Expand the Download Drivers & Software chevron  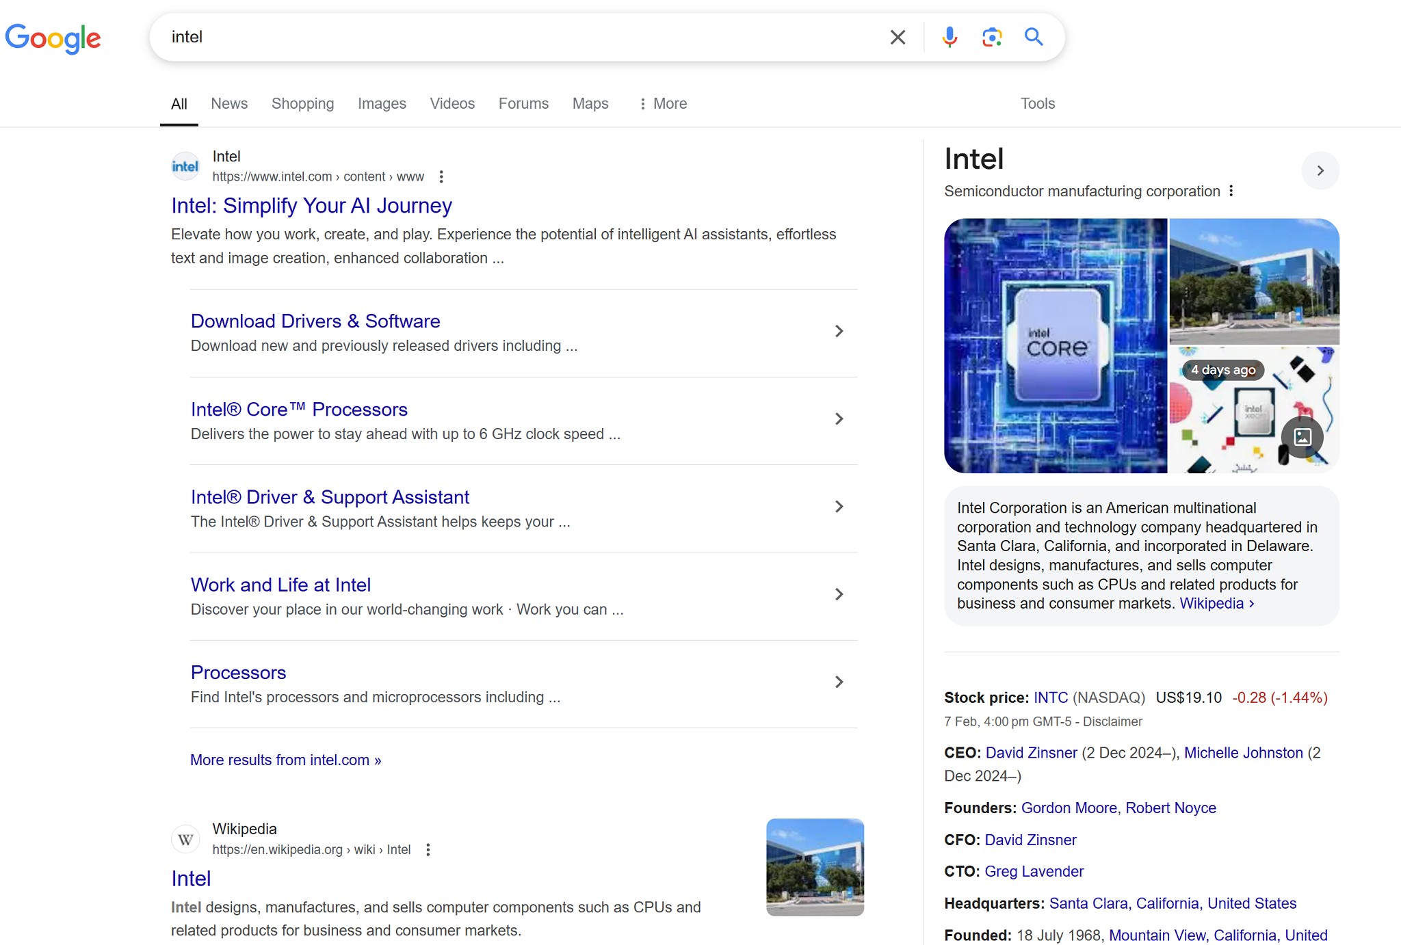click(839, 331)
